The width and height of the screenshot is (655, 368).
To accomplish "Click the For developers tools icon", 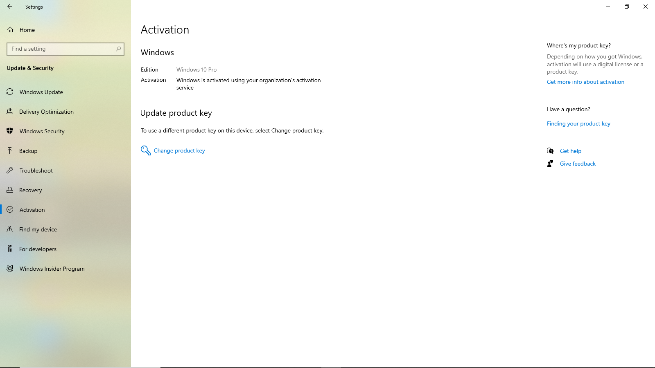I will click(x=10, y=249).
